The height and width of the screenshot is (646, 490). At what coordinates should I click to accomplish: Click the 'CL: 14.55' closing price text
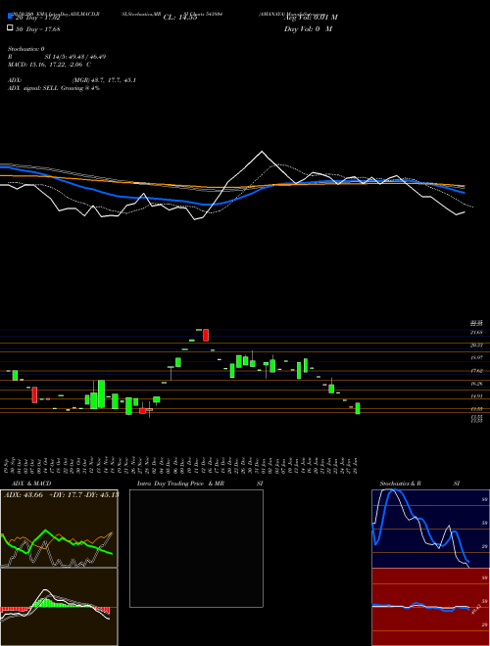(180, 18)
